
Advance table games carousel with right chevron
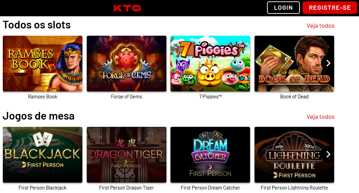328,154
